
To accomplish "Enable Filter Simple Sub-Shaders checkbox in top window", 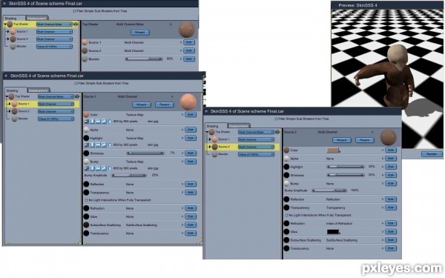I will click(74, 11).
